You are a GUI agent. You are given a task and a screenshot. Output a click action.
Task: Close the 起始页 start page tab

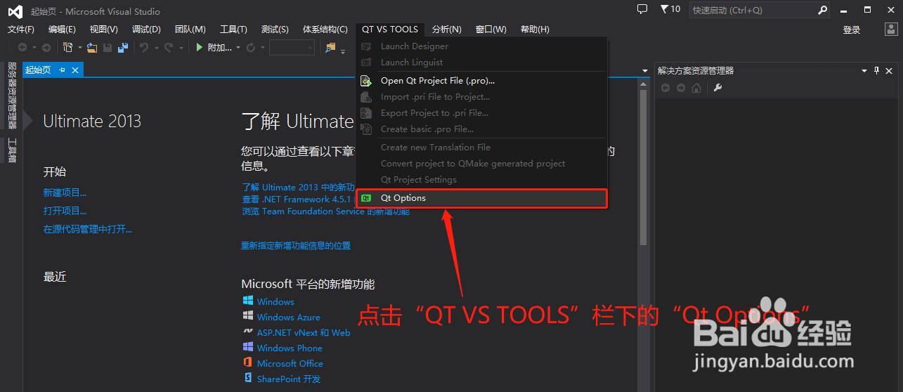coord(75,70)
